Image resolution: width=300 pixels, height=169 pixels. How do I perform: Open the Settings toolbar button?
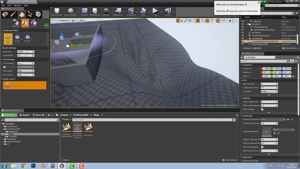point(106,12)
